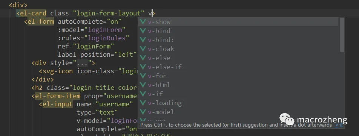Click the Vue icon beside v-else-if
Viewport: 359px width, 136px height.
click(143, 67)
